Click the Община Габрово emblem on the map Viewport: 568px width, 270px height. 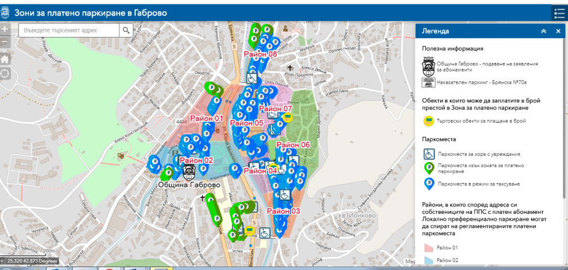pyautogui.click(x=191, y=171)
